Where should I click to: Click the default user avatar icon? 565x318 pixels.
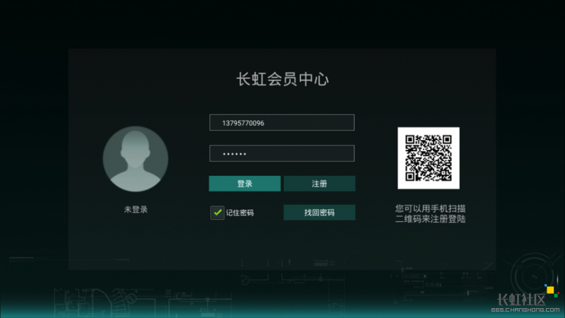click(136, 158)
